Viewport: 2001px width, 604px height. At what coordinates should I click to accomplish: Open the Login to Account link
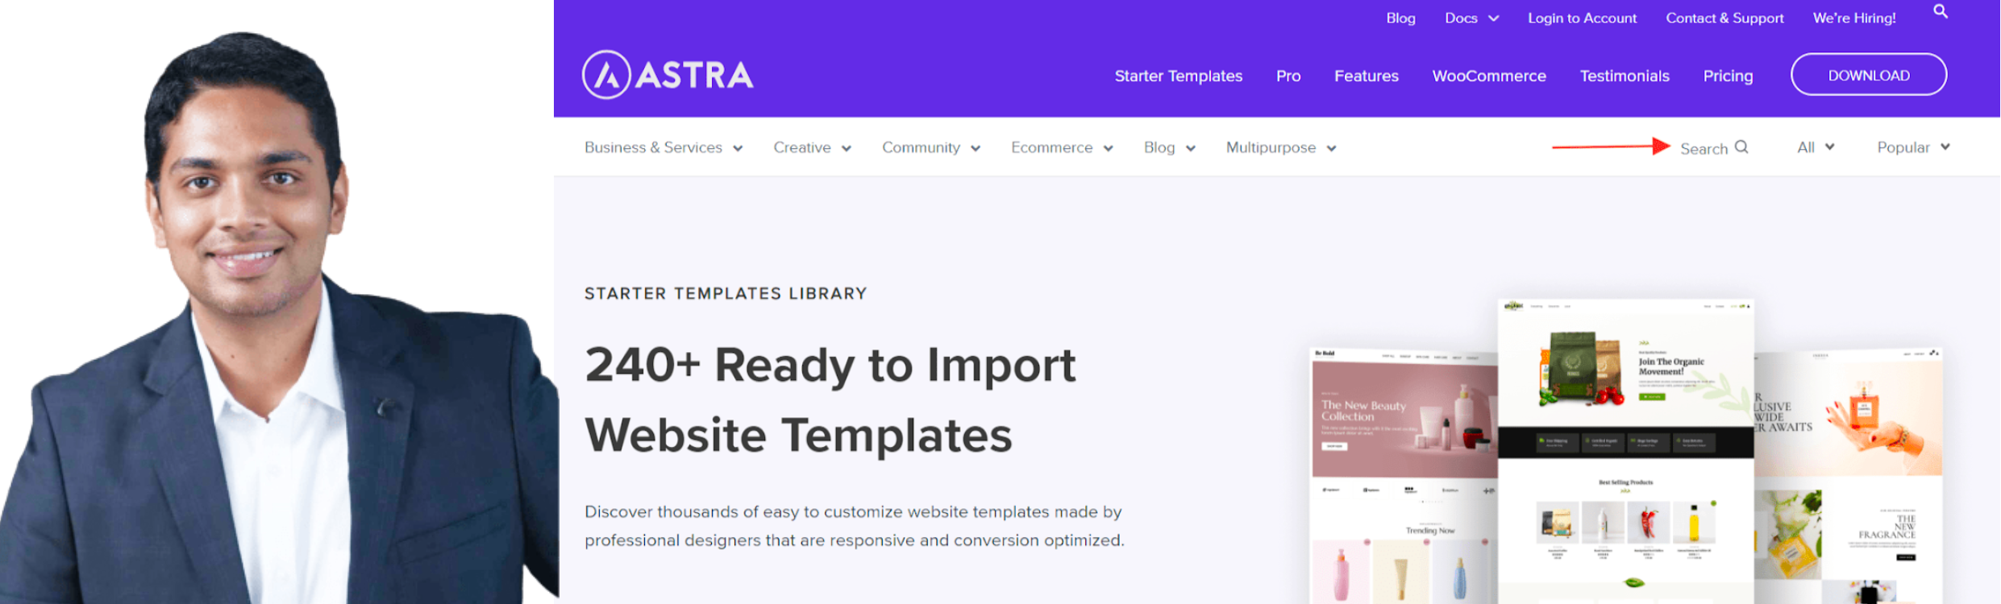tap(1582, 18)
